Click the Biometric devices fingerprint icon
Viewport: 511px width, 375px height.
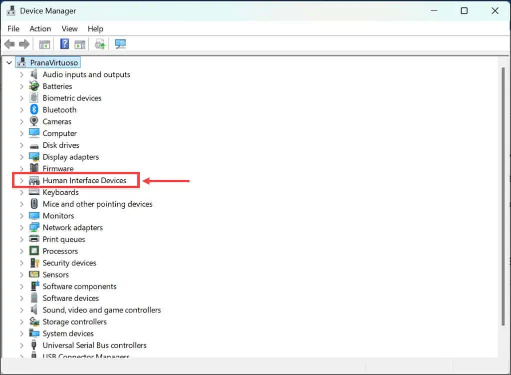tap(34, 98)
